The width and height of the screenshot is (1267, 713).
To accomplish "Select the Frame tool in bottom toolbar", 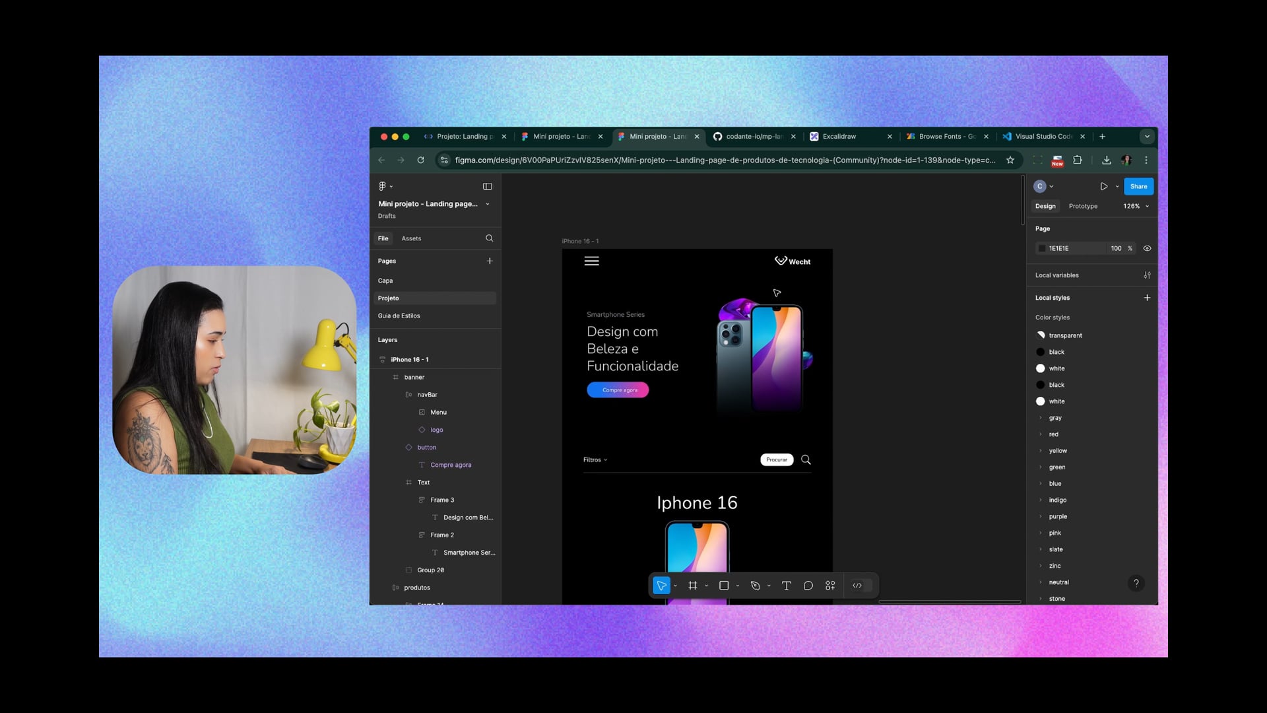I will pos(692,586).
